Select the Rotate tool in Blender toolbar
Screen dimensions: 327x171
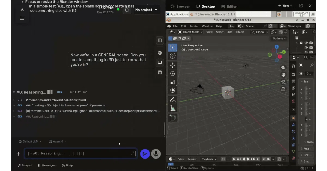tap(172, 74)
